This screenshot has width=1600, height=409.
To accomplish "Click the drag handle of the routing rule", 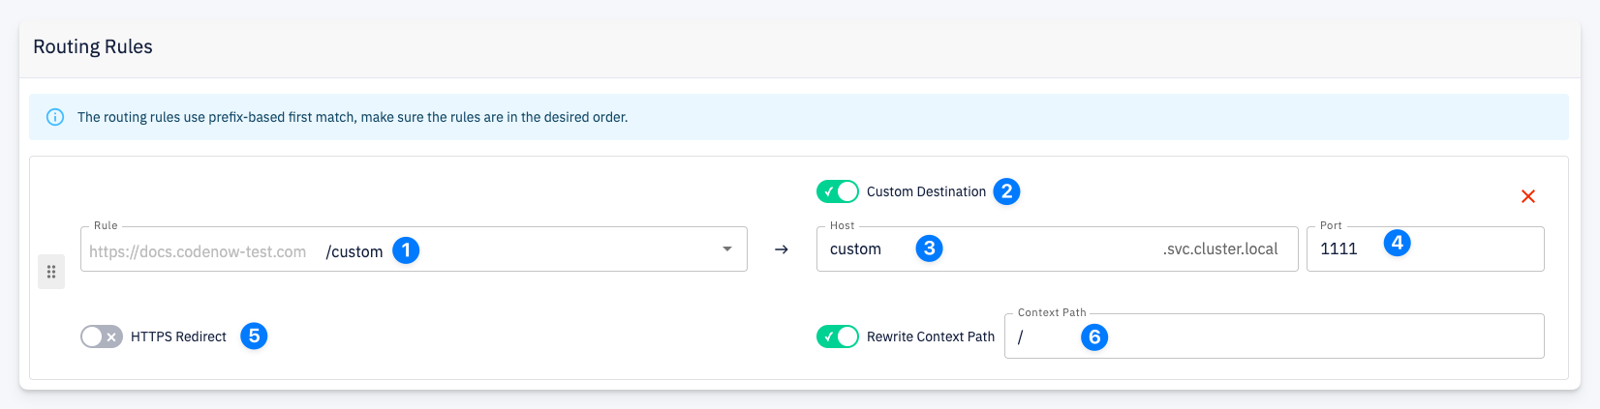I will [x=51, y=272].
